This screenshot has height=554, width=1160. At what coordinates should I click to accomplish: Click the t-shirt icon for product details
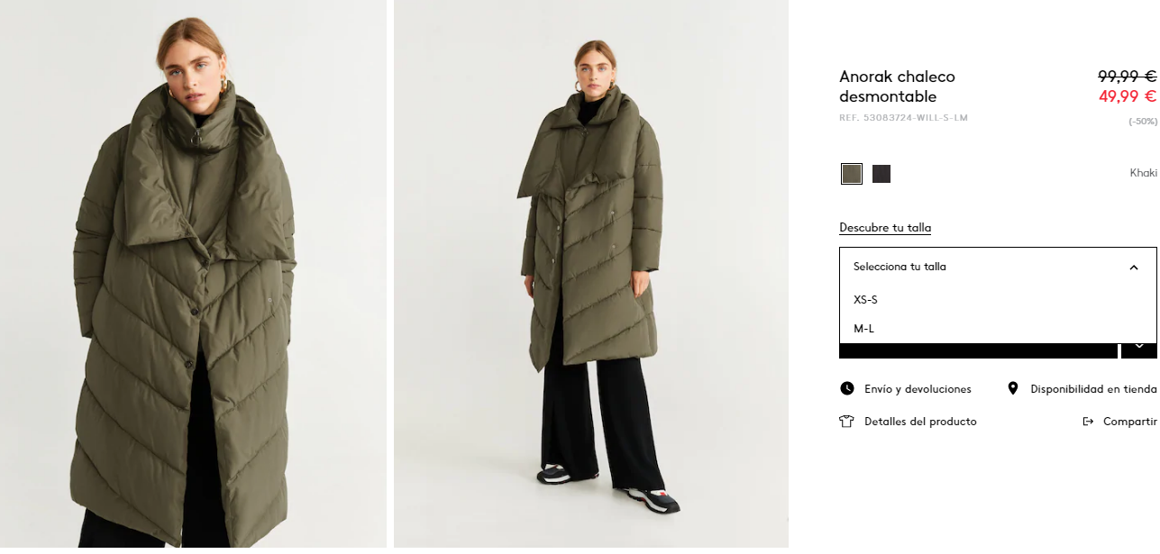pyautogui.click(x=846, y=422)
